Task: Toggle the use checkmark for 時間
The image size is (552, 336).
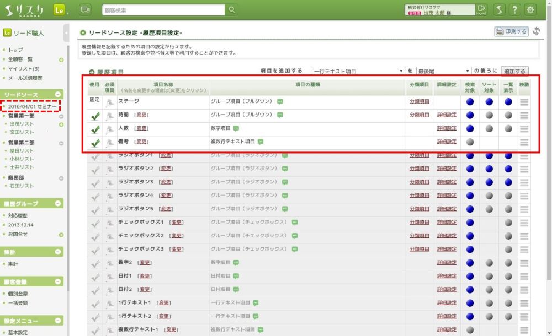Action: point(94,116)
